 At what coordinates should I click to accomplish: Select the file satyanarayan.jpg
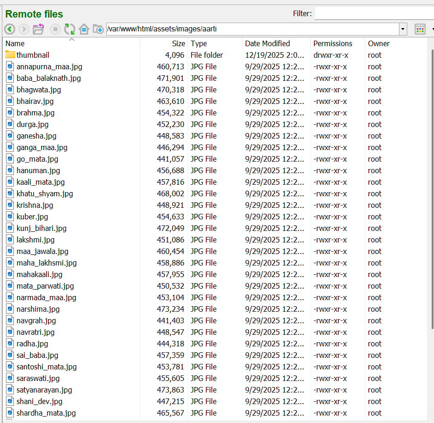point(44,390)
